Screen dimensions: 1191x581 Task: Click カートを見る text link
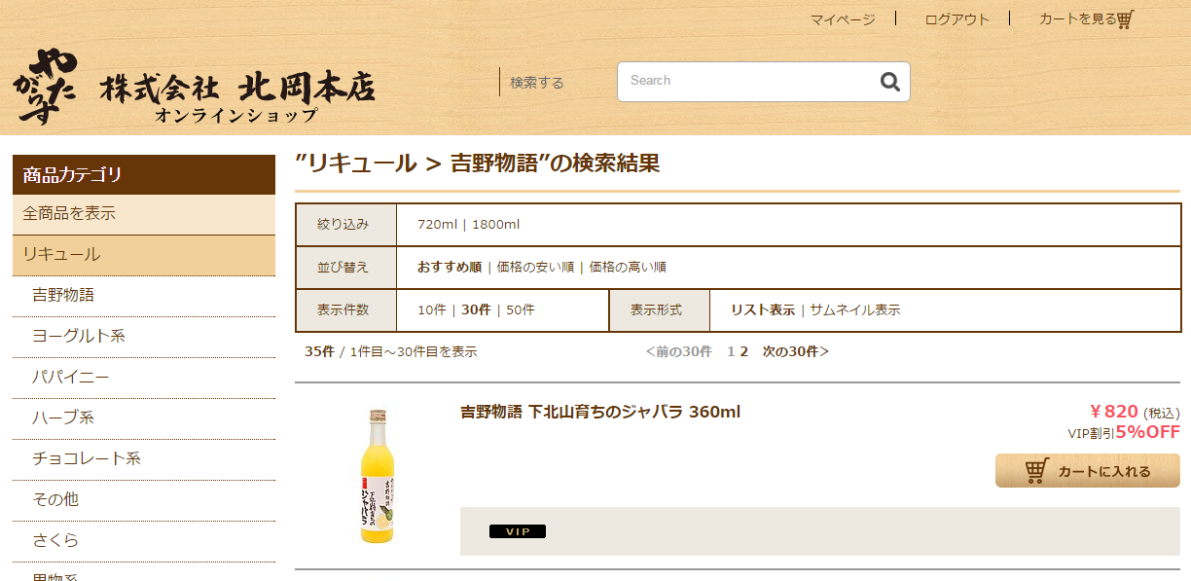(x=1077, y=18)
